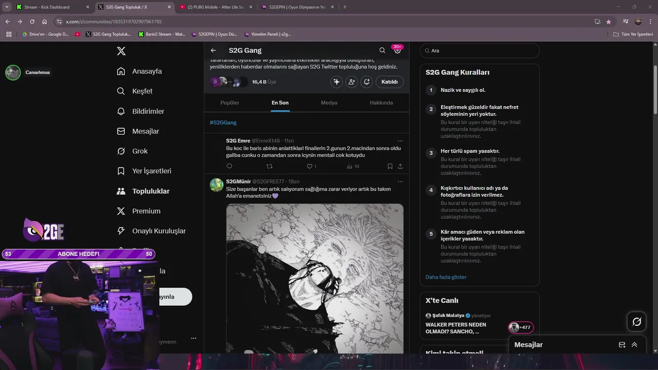Open S2G Emre profile name
The image size is (658, 370).
pos(238,141)
